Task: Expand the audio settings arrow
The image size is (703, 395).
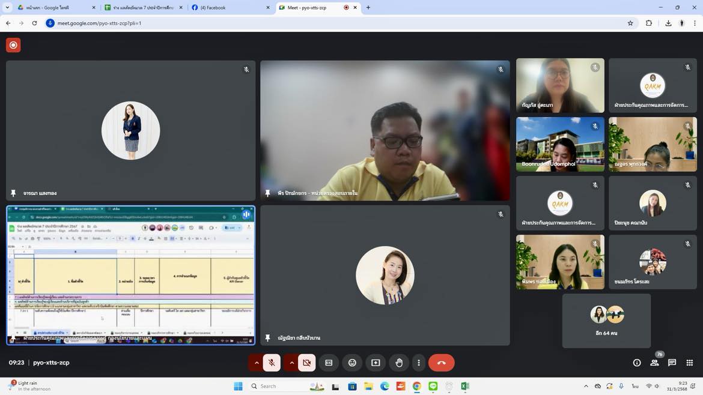Action: pyautogui.click(x=257, y=363)
